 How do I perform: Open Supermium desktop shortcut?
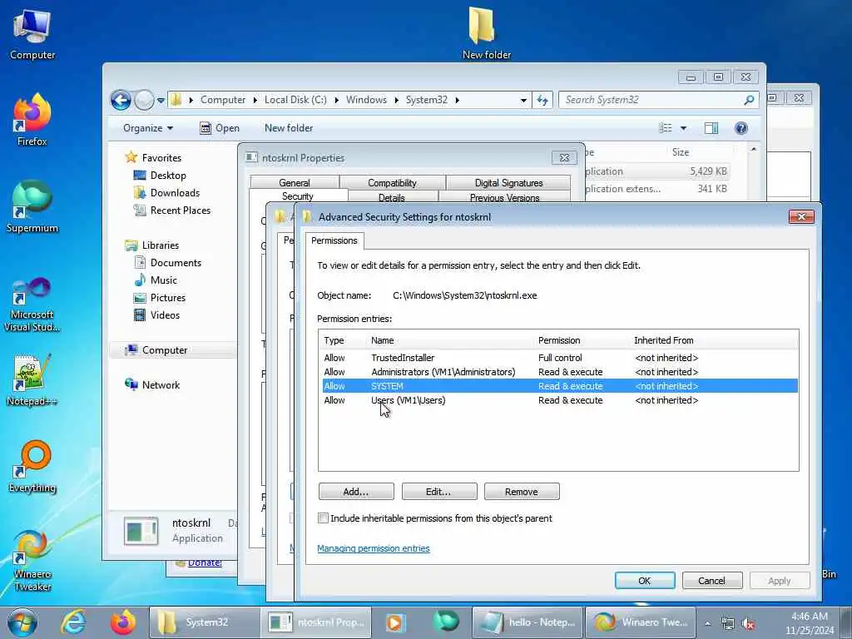(32, 207)
